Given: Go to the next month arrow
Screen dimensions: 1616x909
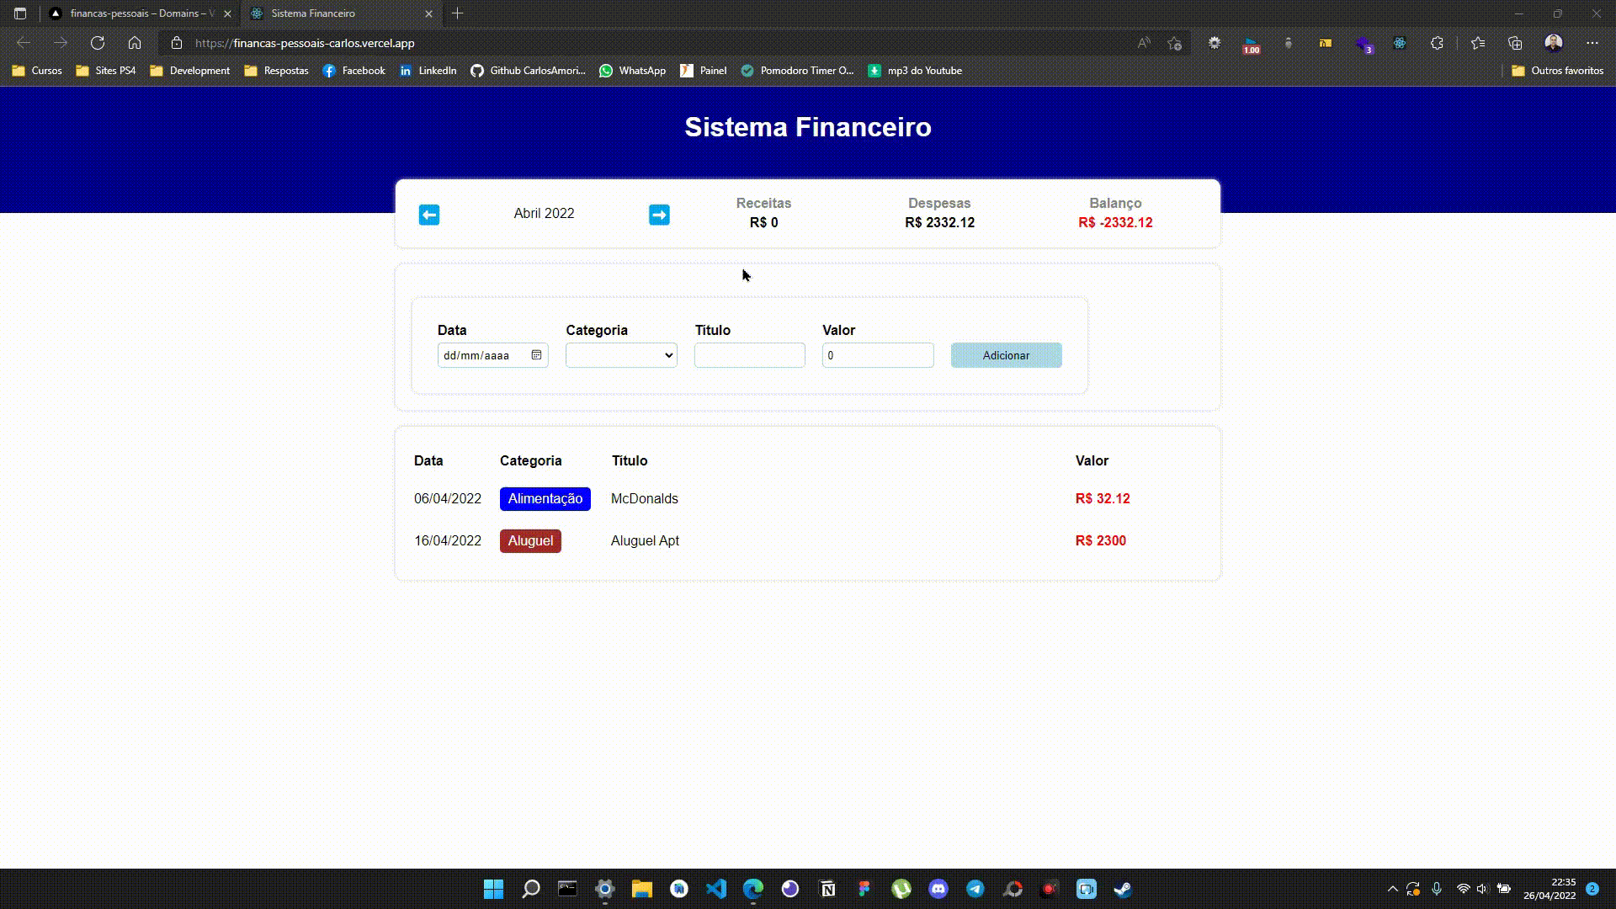Looking at the screenshot, I should [659, 215].
